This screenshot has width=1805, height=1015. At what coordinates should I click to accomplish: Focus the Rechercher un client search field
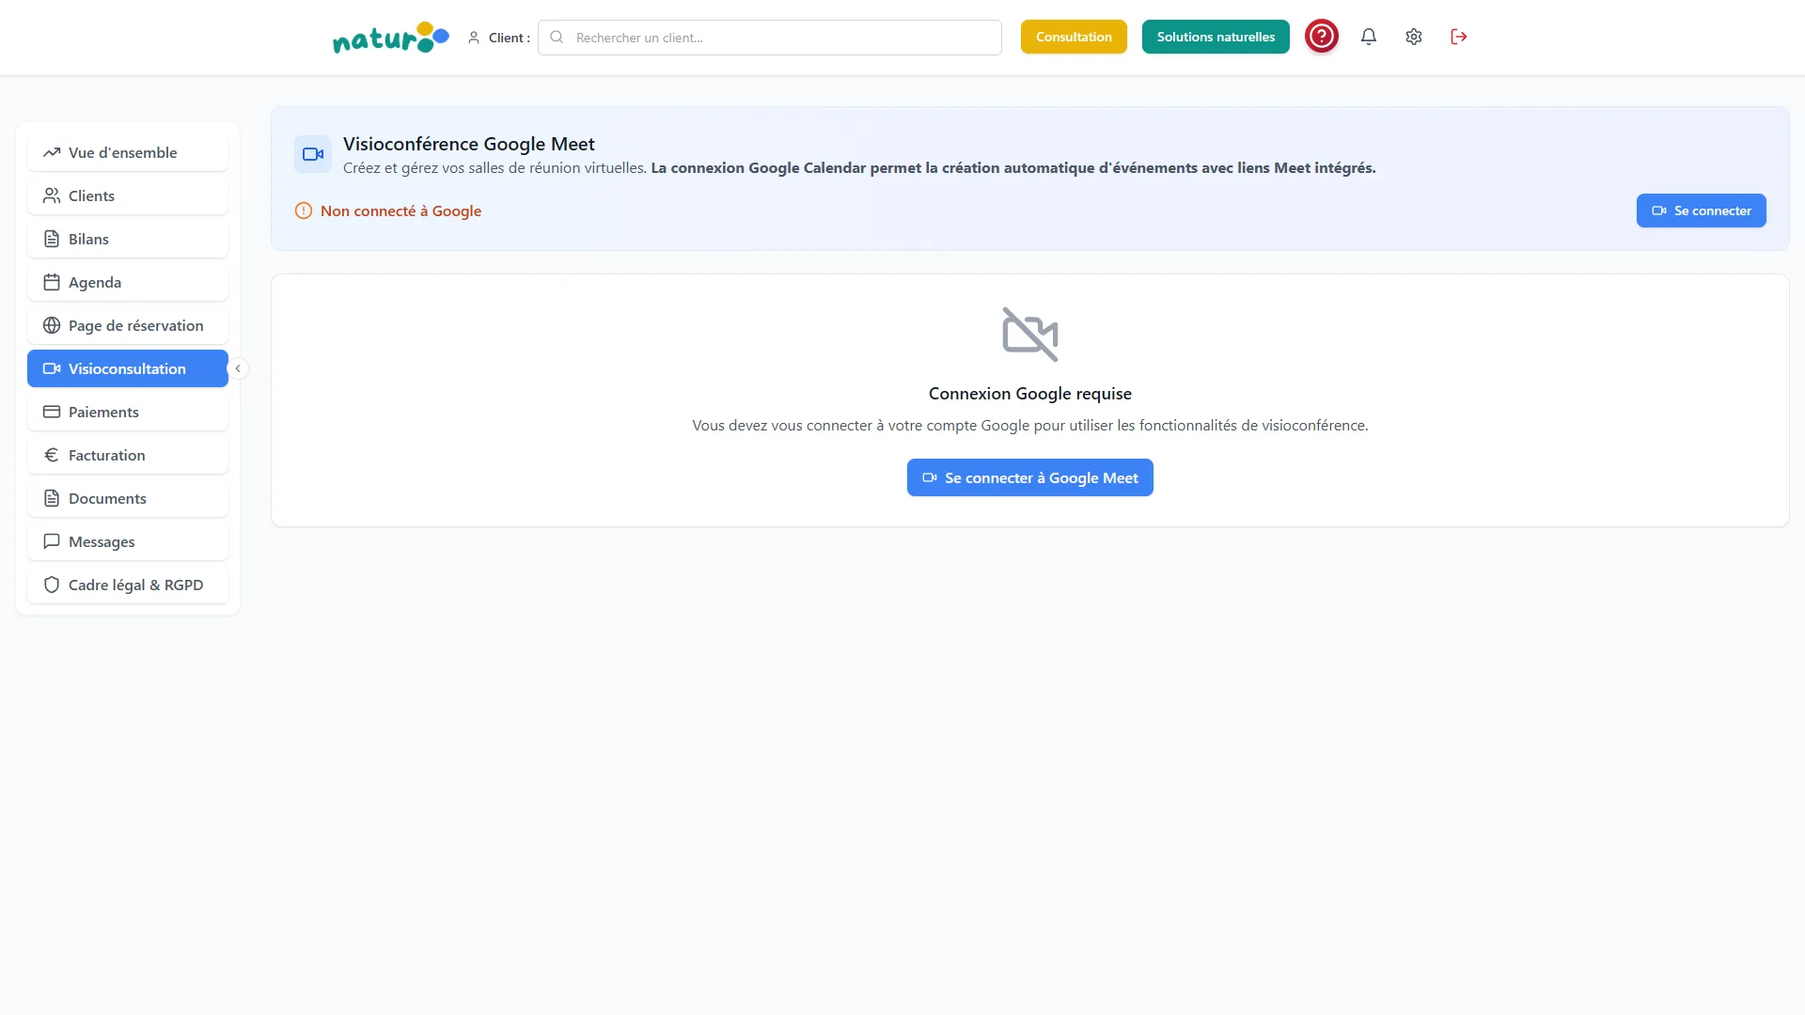pyautogui.click(x=770, y=38)
